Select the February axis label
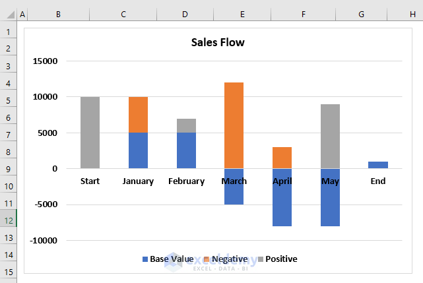 (186, 181)
